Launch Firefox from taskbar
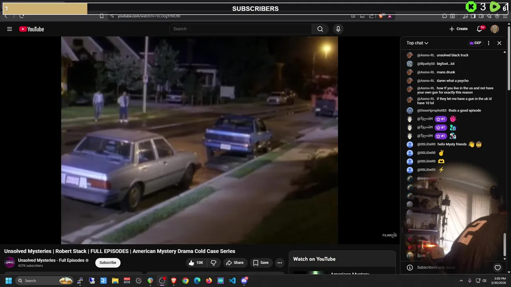The image size is (511, 287). coord(209,281)
